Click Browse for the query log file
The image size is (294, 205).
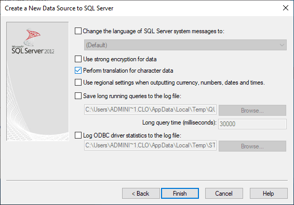coord(252,111)
